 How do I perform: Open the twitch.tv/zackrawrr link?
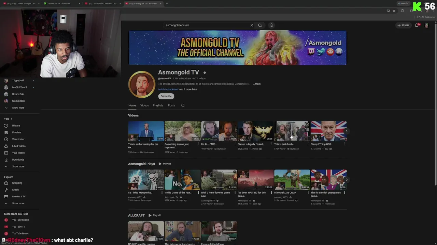[x=168, y=89]
